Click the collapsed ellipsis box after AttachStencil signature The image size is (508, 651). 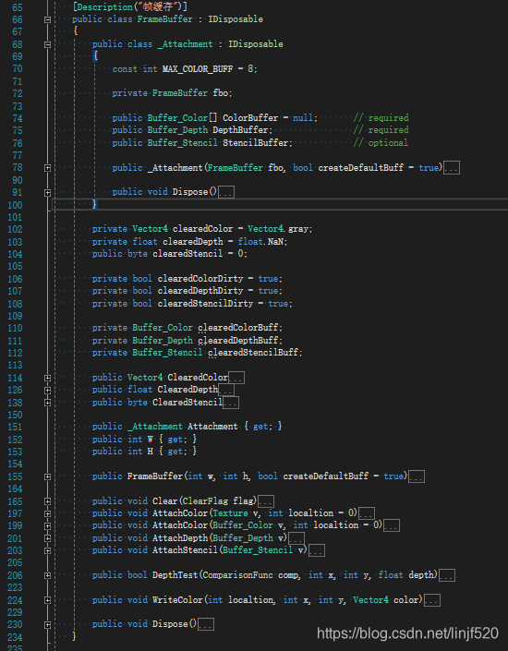tap(317, 550)
